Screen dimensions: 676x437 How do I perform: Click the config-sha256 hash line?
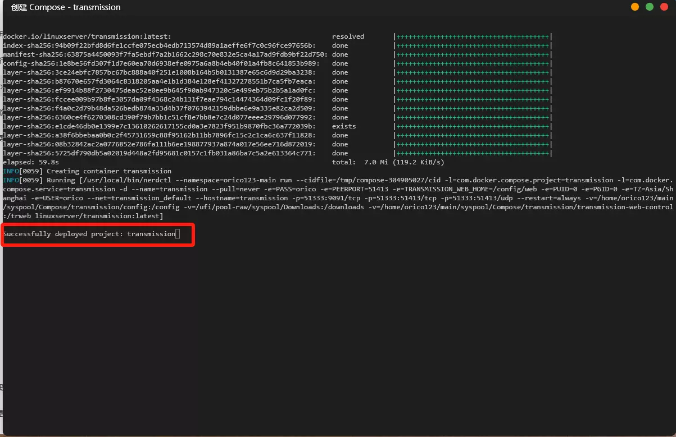click(161, 63)
